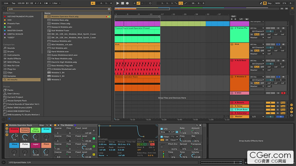Collapse the 2 Trance Plu track
Viewport: 296px width, 166px height.
coord(232,28)
